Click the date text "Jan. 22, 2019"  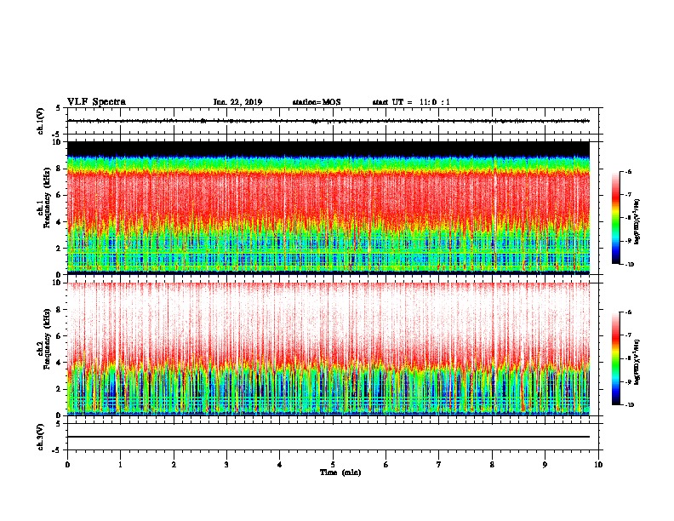coord(237,102)
